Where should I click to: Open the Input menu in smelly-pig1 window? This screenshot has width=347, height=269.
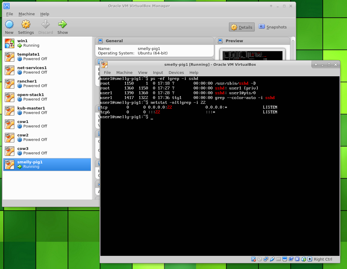point(158,73)
